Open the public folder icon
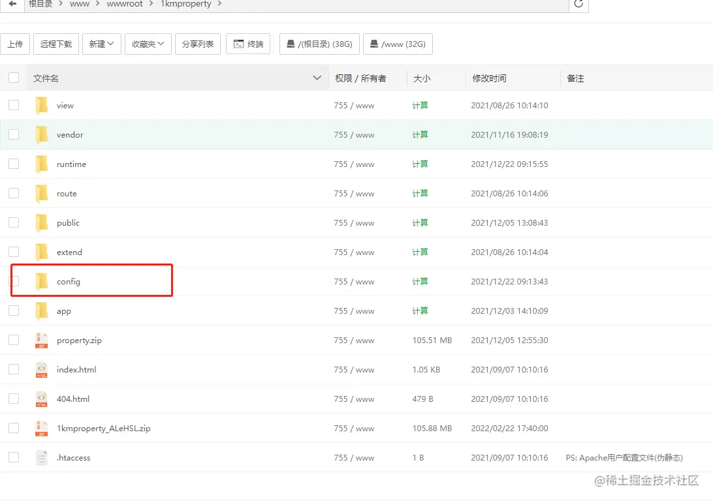713x501 pixels. tap(41, 222)
